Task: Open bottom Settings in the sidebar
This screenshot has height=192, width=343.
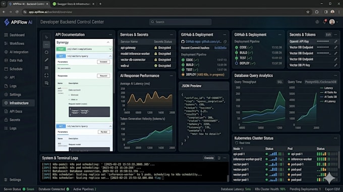Action: [13, 180]
